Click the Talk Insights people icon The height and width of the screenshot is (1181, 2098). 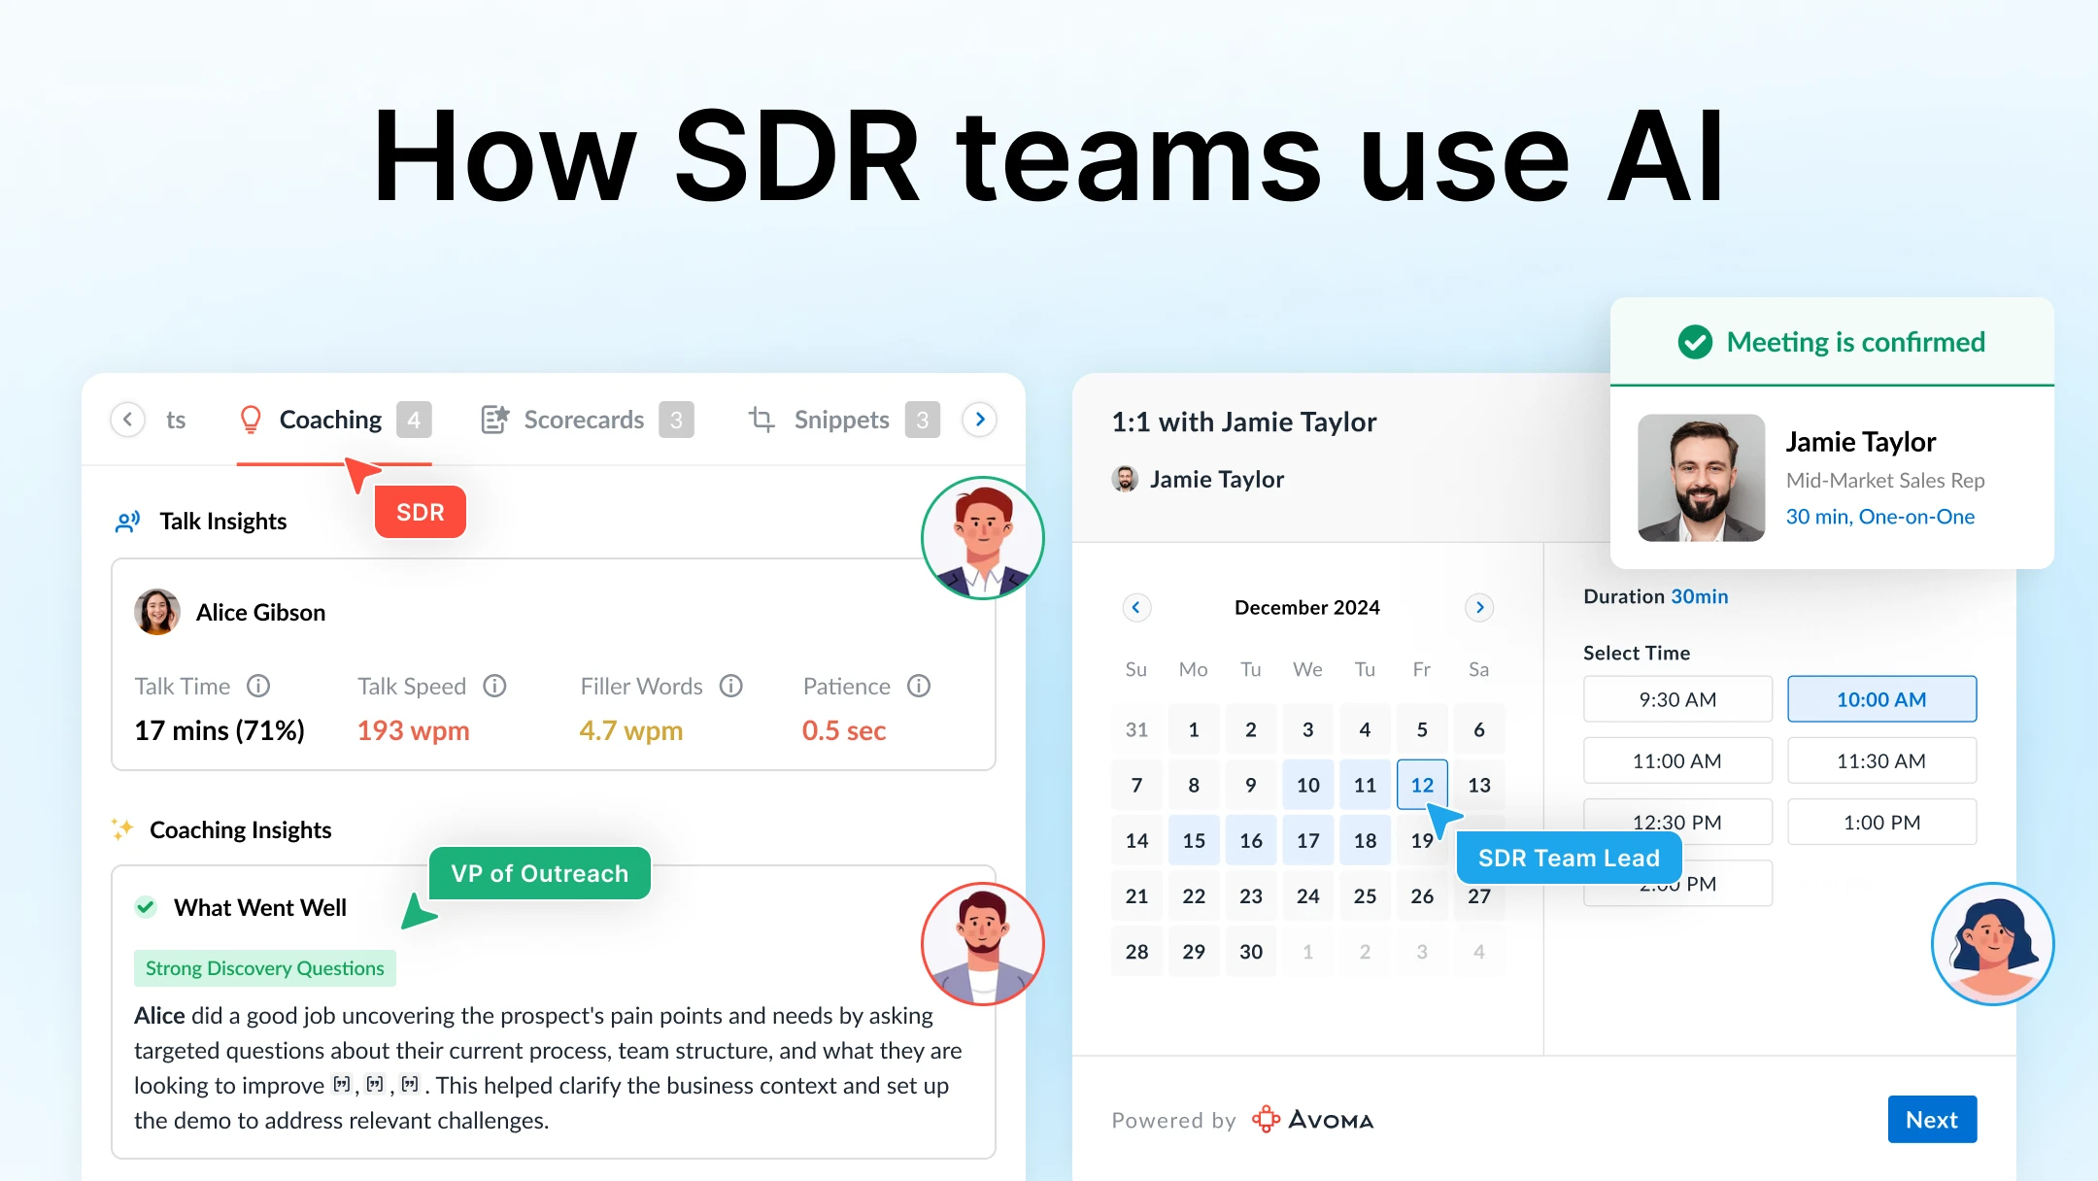coord(128,522)
